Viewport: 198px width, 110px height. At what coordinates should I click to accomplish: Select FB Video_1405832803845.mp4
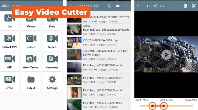(x=99, y=67)
